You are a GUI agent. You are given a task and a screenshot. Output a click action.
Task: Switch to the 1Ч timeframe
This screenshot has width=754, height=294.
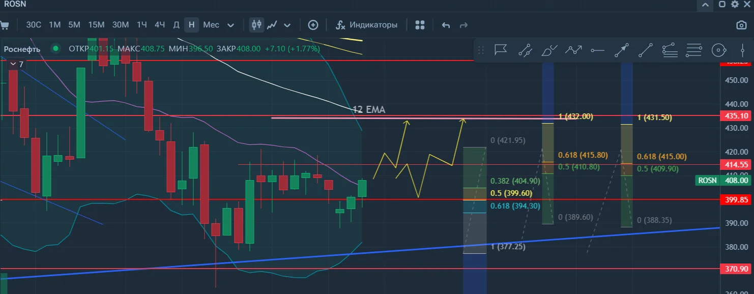pos(142,25)
